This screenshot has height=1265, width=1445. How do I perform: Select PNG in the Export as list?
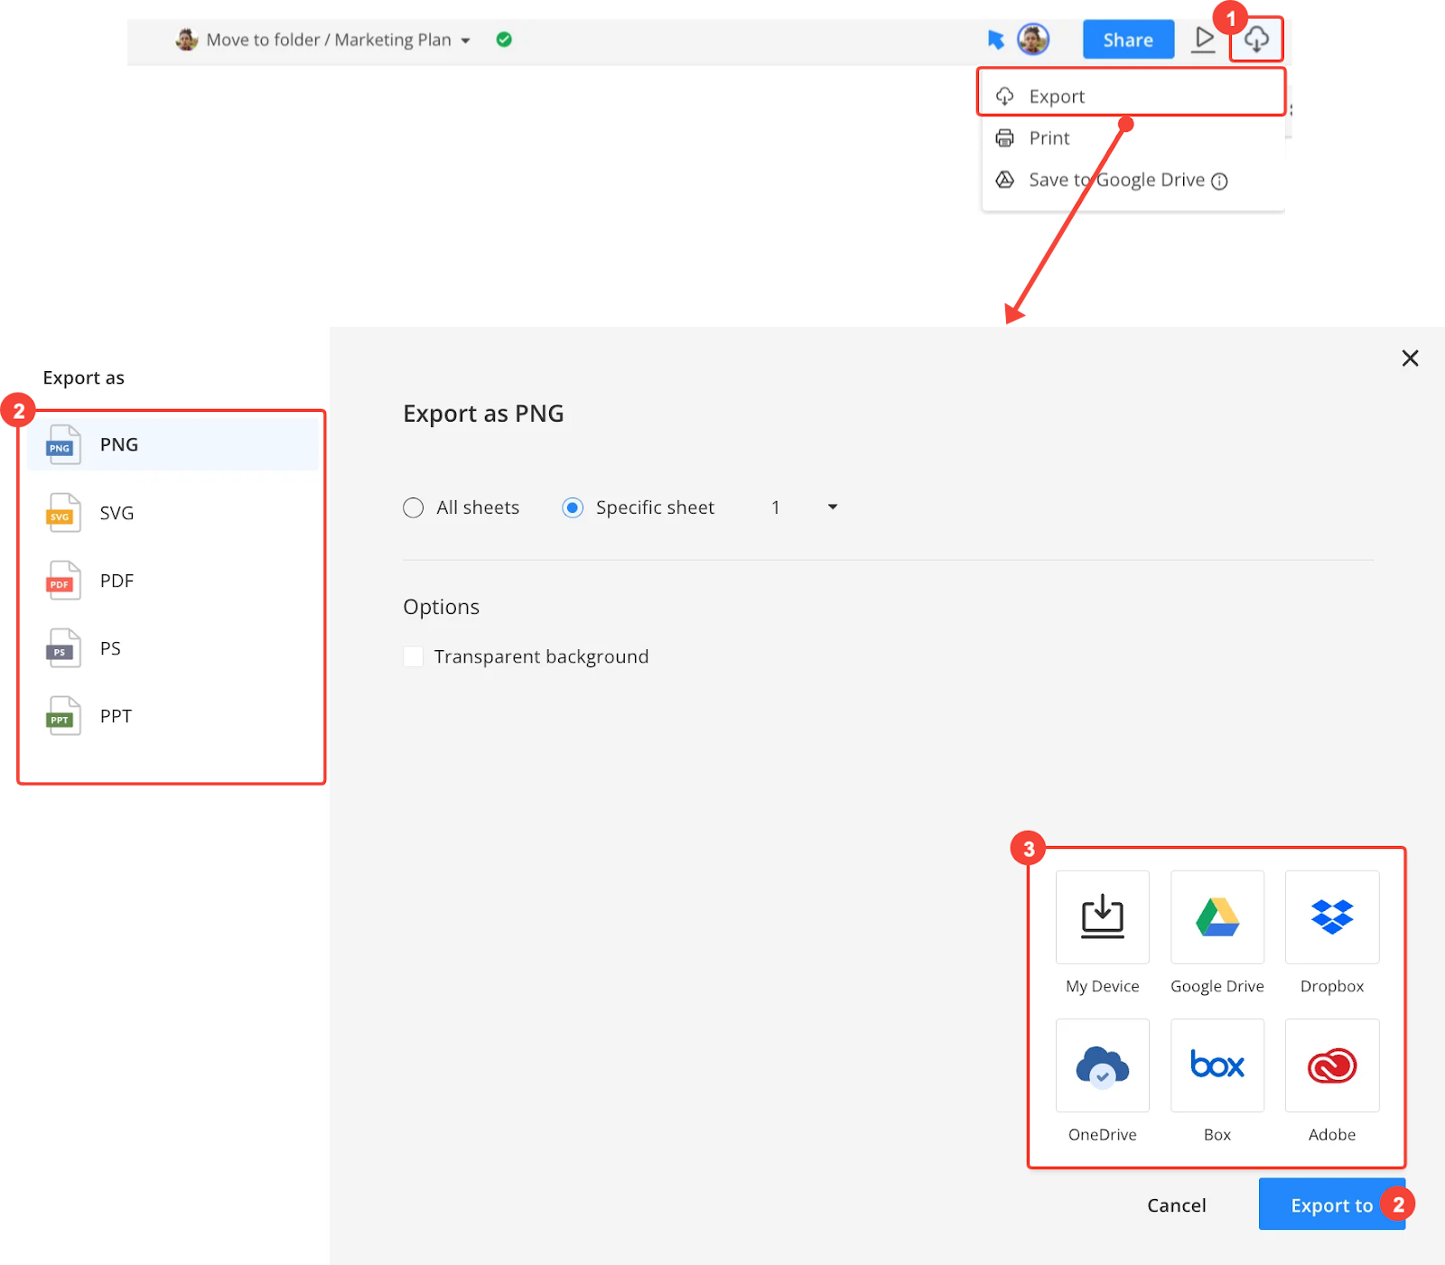tap(172, 444)
